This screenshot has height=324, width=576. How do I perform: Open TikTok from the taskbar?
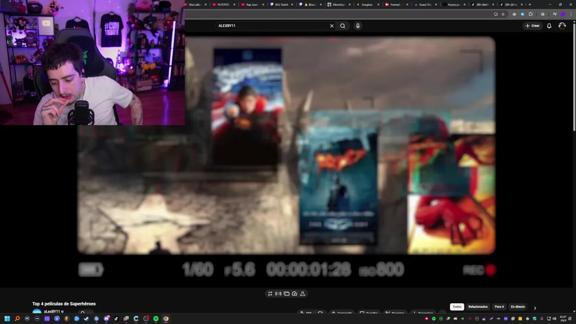(116, 319)
